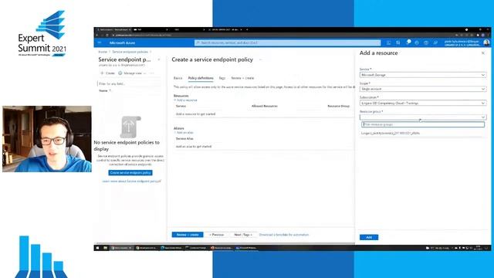The image size is (494, 278).
Task: Click the Windows Start button
Action: 97,248
